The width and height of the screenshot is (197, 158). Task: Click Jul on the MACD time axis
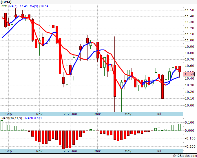[159, 151]
